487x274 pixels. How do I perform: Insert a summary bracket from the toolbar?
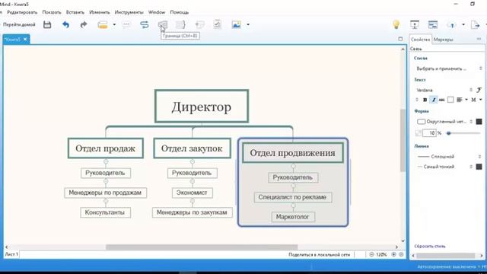click(x=180, y=24)
